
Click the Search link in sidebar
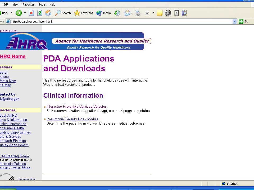[4, 73]
